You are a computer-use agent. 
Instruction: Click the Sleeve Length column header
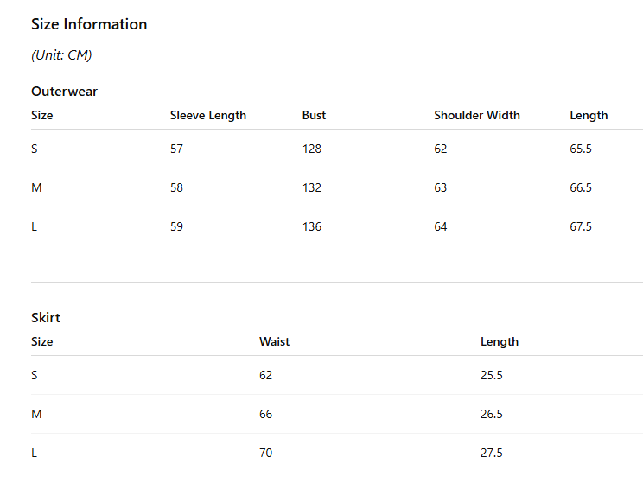tap(208, 115)
